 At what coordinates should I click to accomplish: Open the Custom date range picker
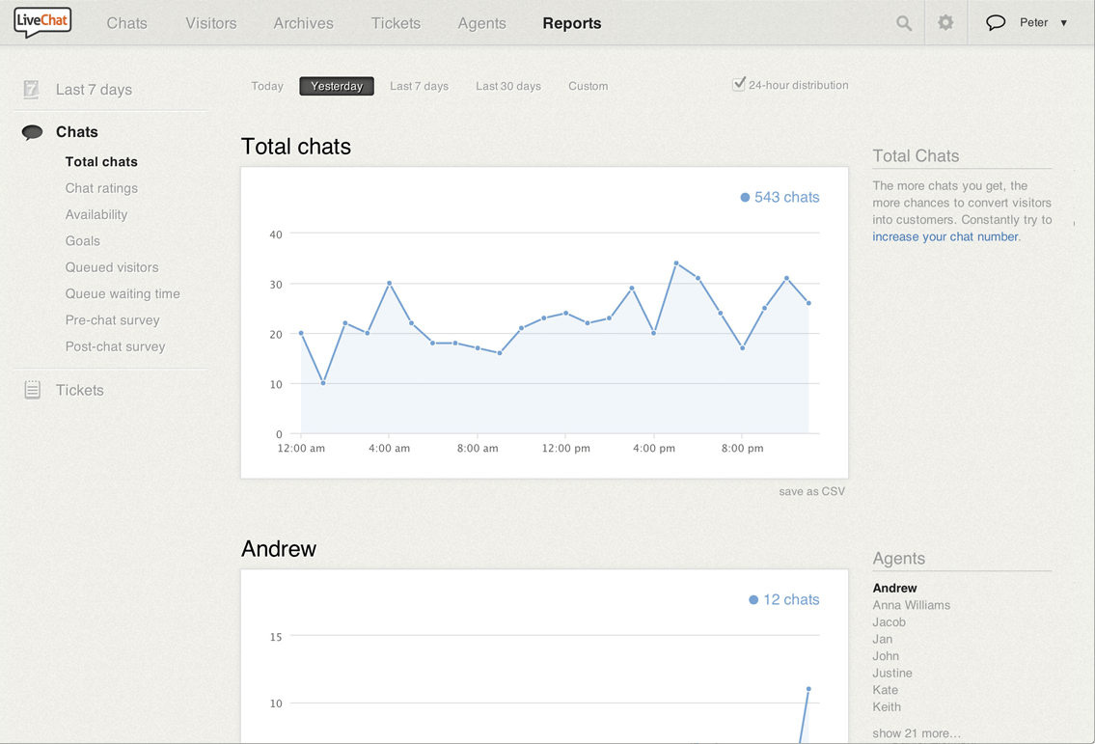tap(588, 86)
